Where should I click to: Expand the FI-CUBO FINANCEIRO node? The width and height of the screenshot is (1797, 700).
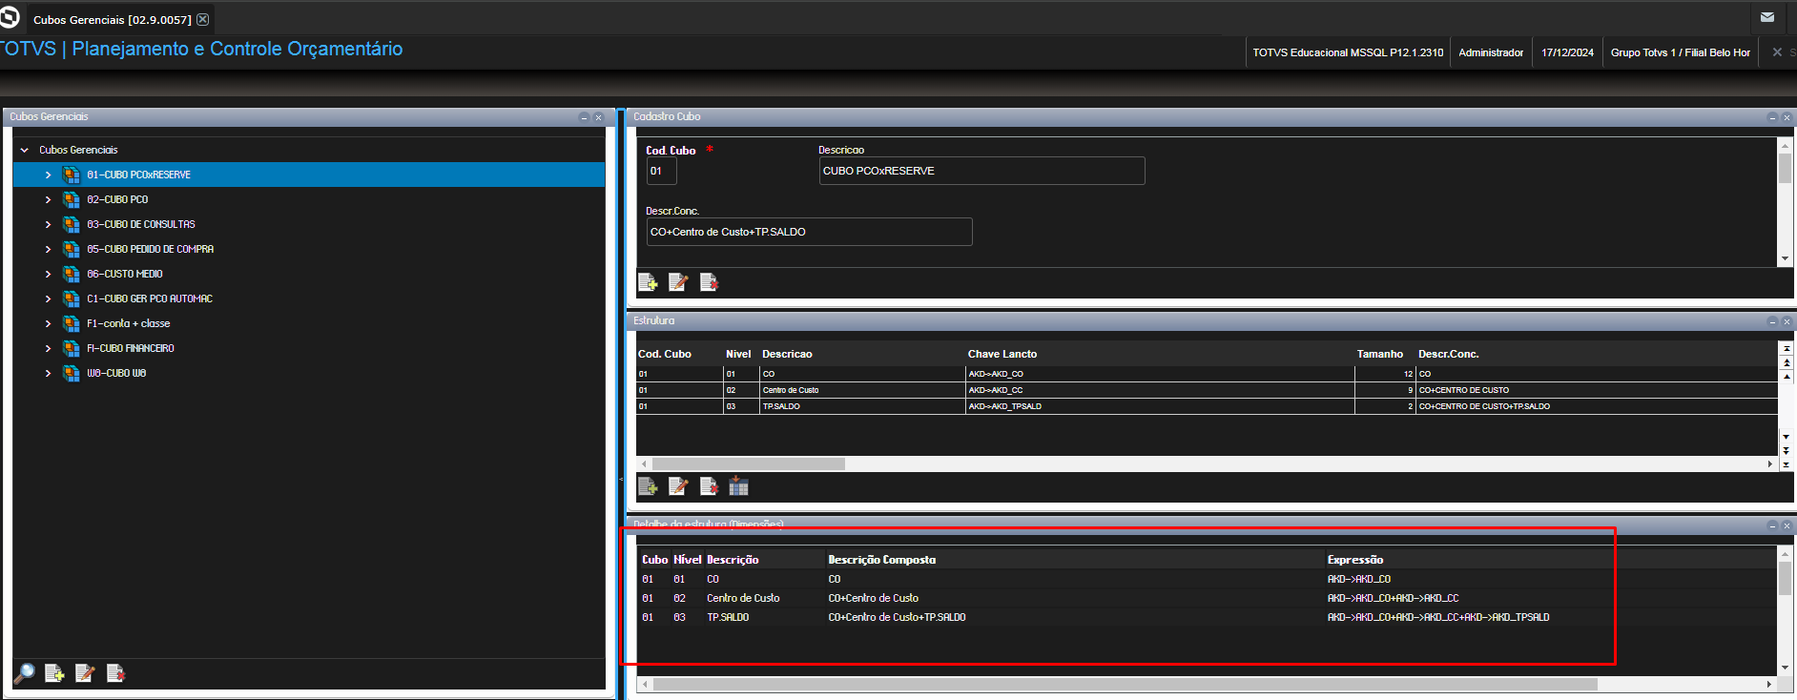(48, 348)
